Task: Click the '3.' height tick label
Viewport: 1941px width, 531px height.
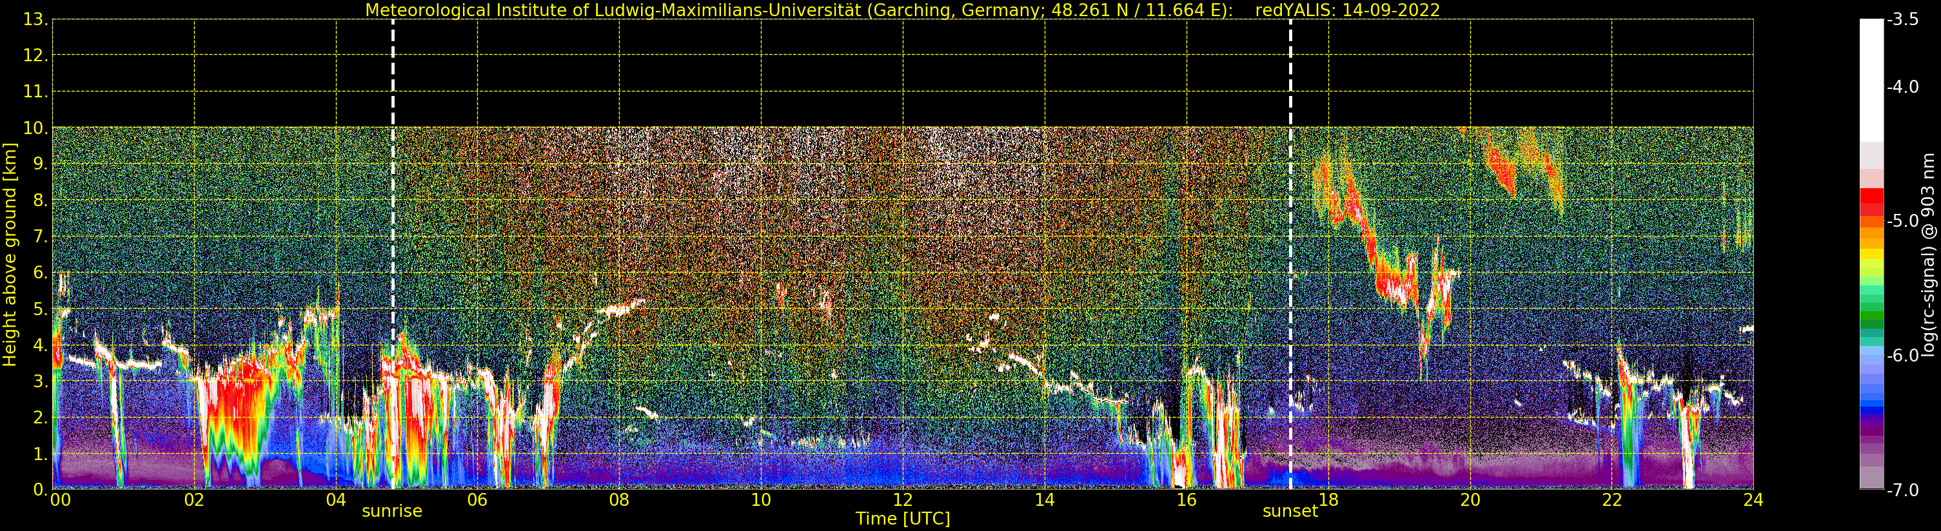Action: pyautogui.click(x=40, y=381)
